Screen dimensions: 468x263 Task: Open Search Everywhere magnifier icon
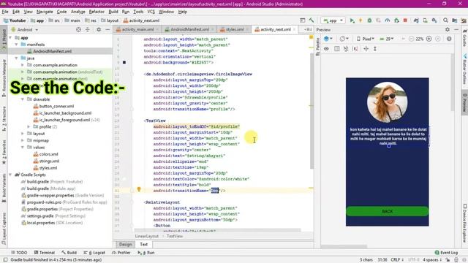pyautogui.click(x=445, y=20)
